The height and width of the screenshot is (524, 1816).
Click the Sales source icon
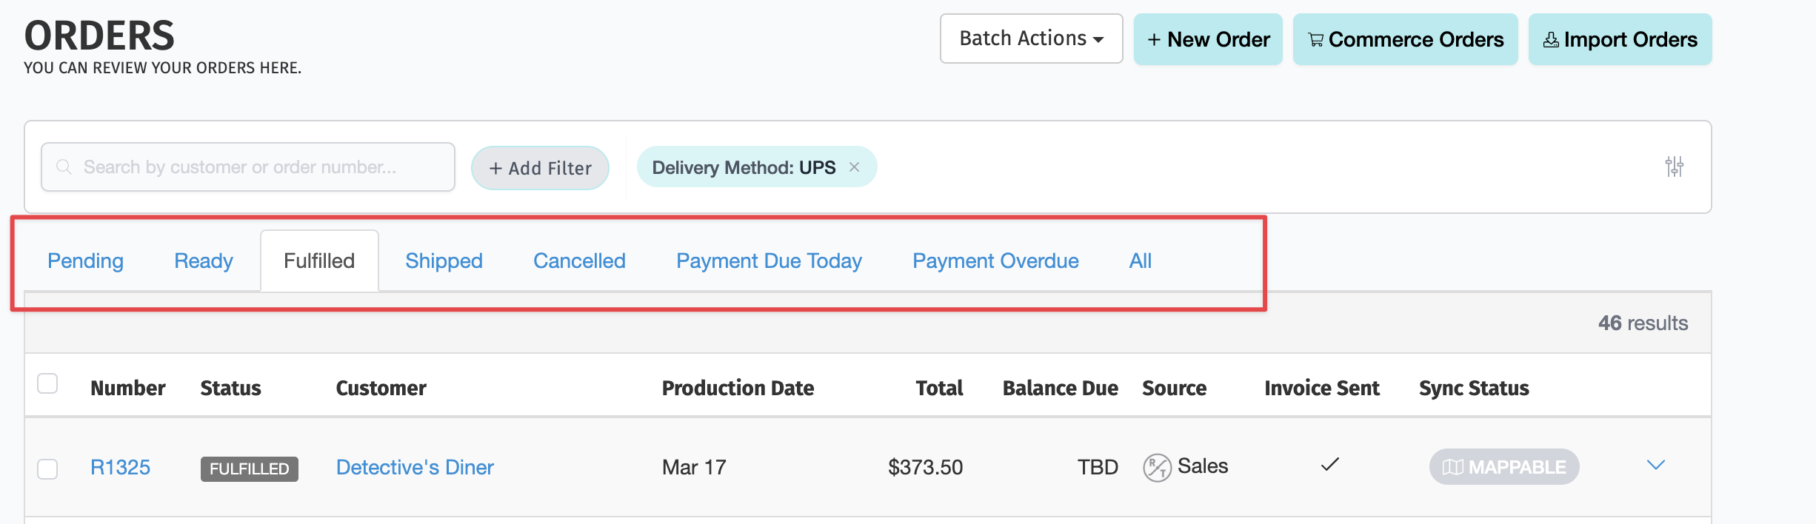coord(1157,468)
